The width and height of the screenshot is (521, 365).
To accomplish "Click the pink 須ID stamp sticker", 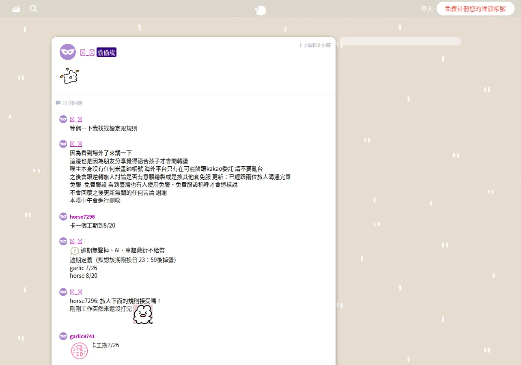I will [x=80, y=351].
